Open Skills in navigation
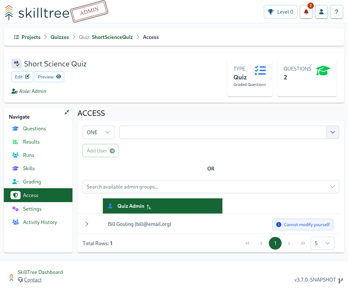Viewport: 348px width, 291px height. 38,169
